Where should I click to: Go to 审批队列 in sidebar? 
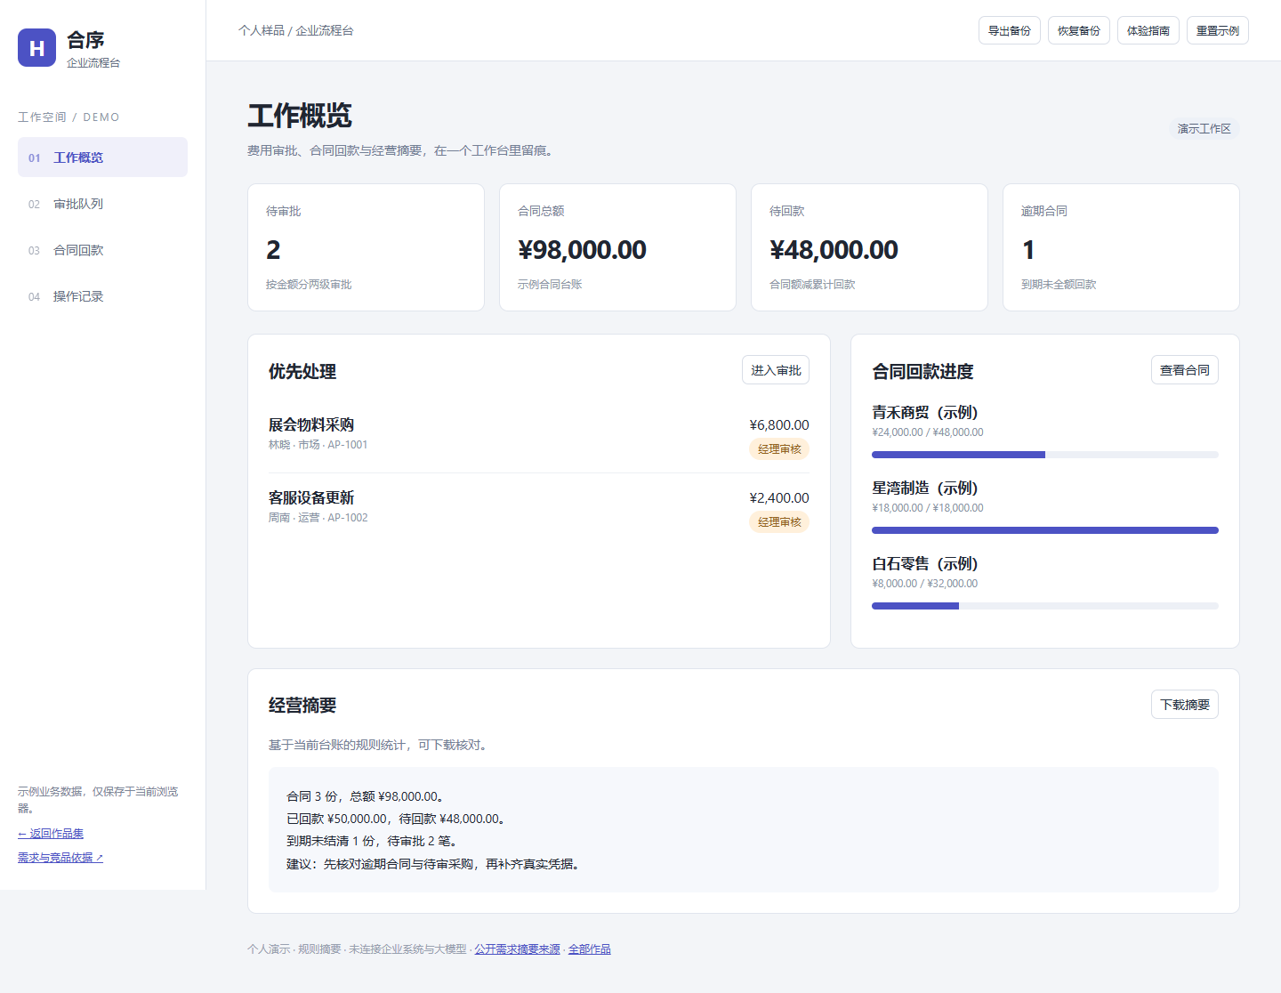102,204
